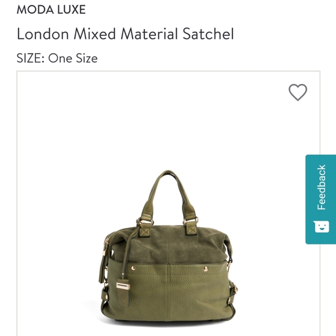This screenshot has width=336, height=336.
Task: Click the smiley face feedback icon
Action: pos(322,227)
